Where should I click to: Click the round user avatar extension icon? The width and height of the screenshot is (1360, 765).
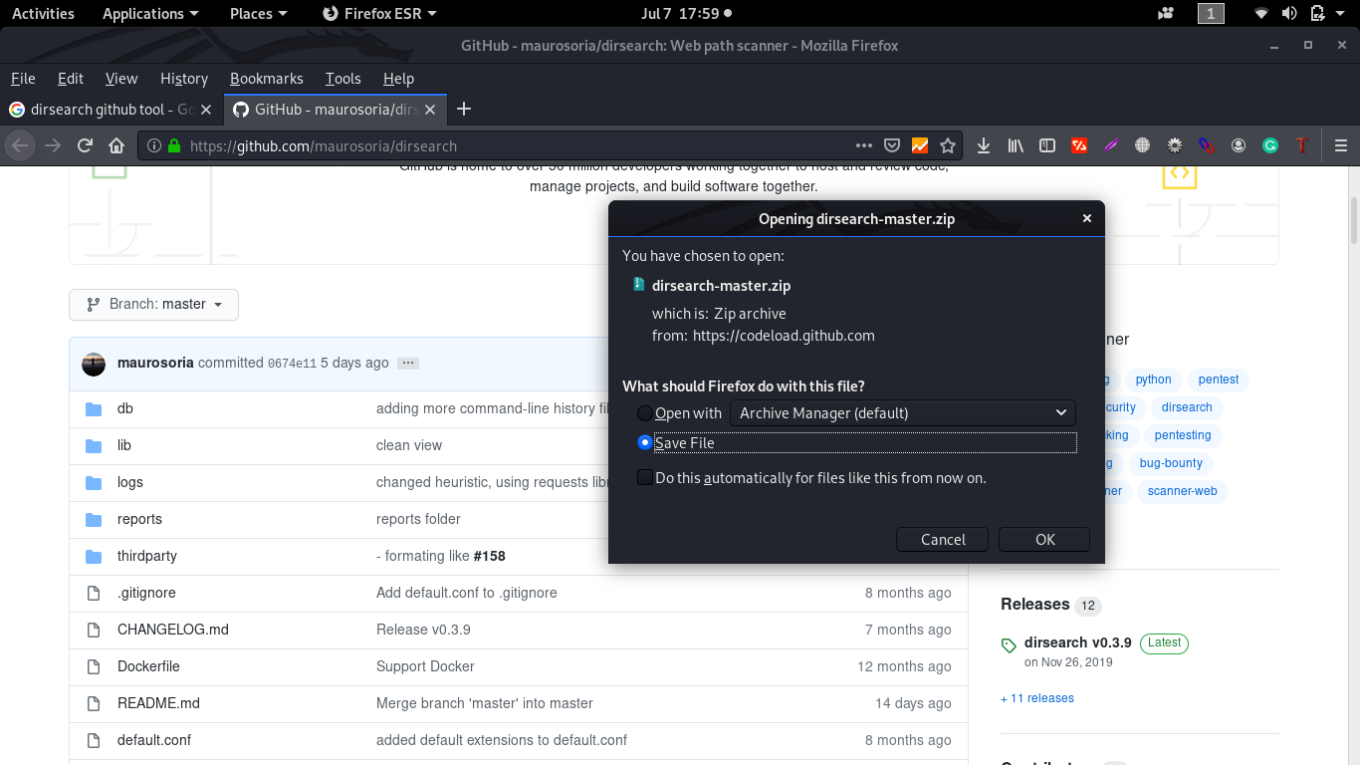(x=1238, y=145)
